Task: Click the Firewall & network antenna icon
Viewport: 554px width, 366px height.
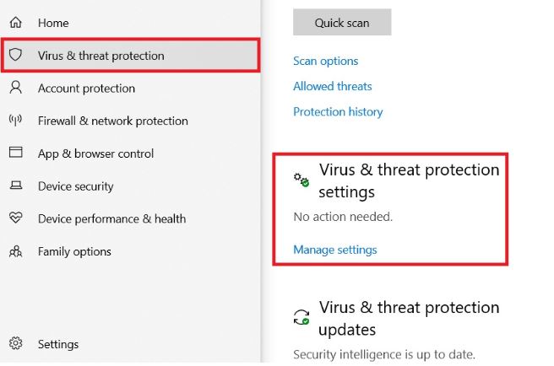Action: (x=15, y=121)
